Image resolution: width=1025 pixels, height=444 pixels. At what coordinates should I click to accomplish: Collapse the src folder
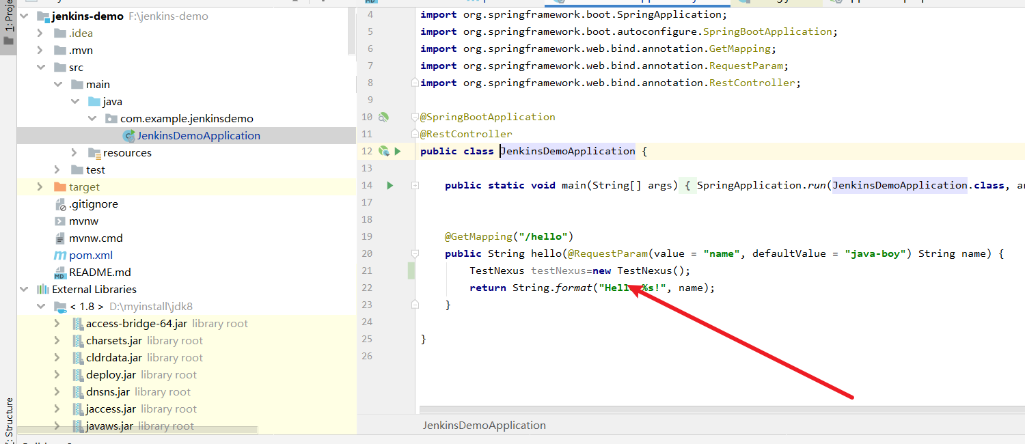[x=40, y=68]
